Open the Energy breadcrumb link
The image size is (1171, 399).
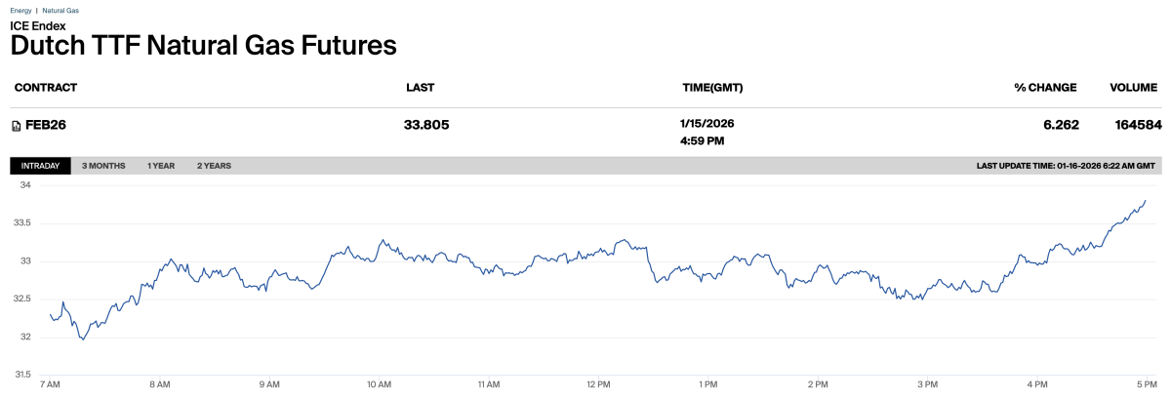[20, 10]
